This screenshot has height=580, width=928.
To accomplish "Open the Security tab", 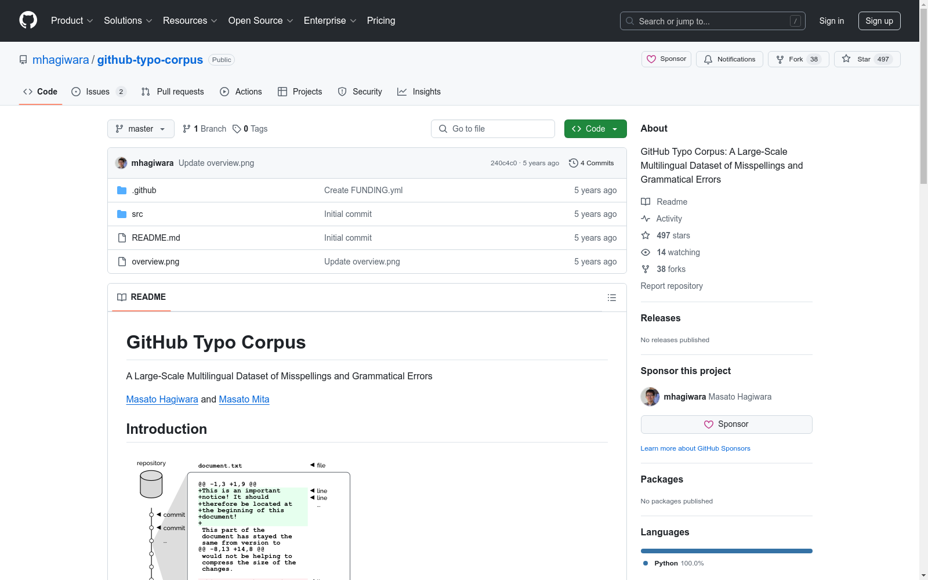I will point(360,92).
